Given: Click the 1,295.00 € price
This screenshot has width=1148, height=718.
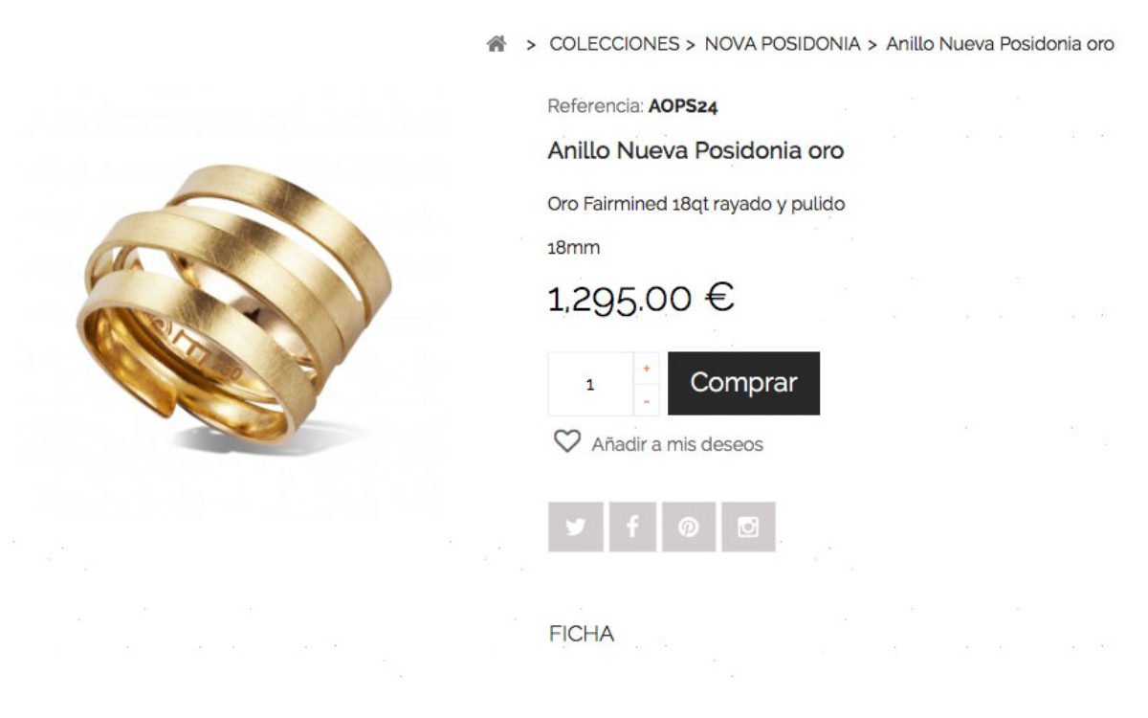Looking at the screenshot, I should 641,298.
